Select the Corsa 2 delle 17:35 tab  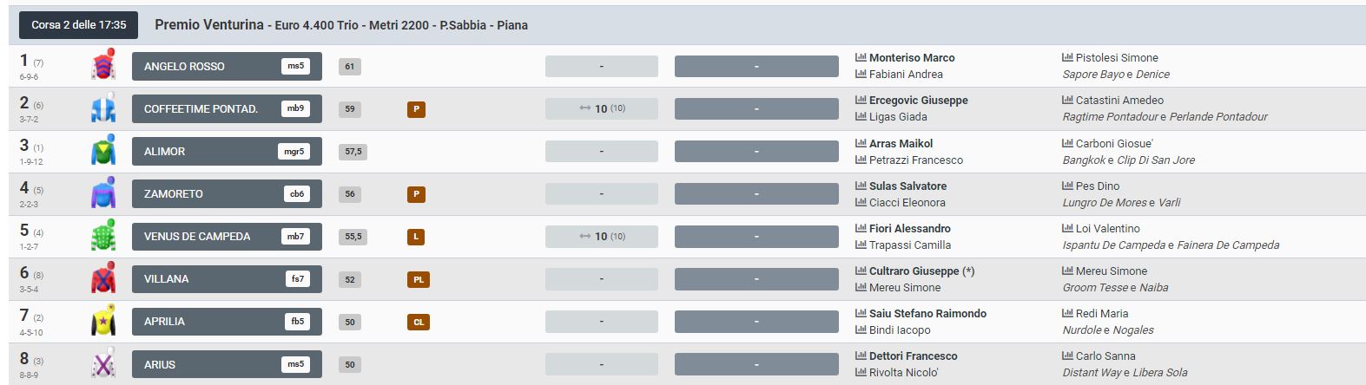click(79, 25)
